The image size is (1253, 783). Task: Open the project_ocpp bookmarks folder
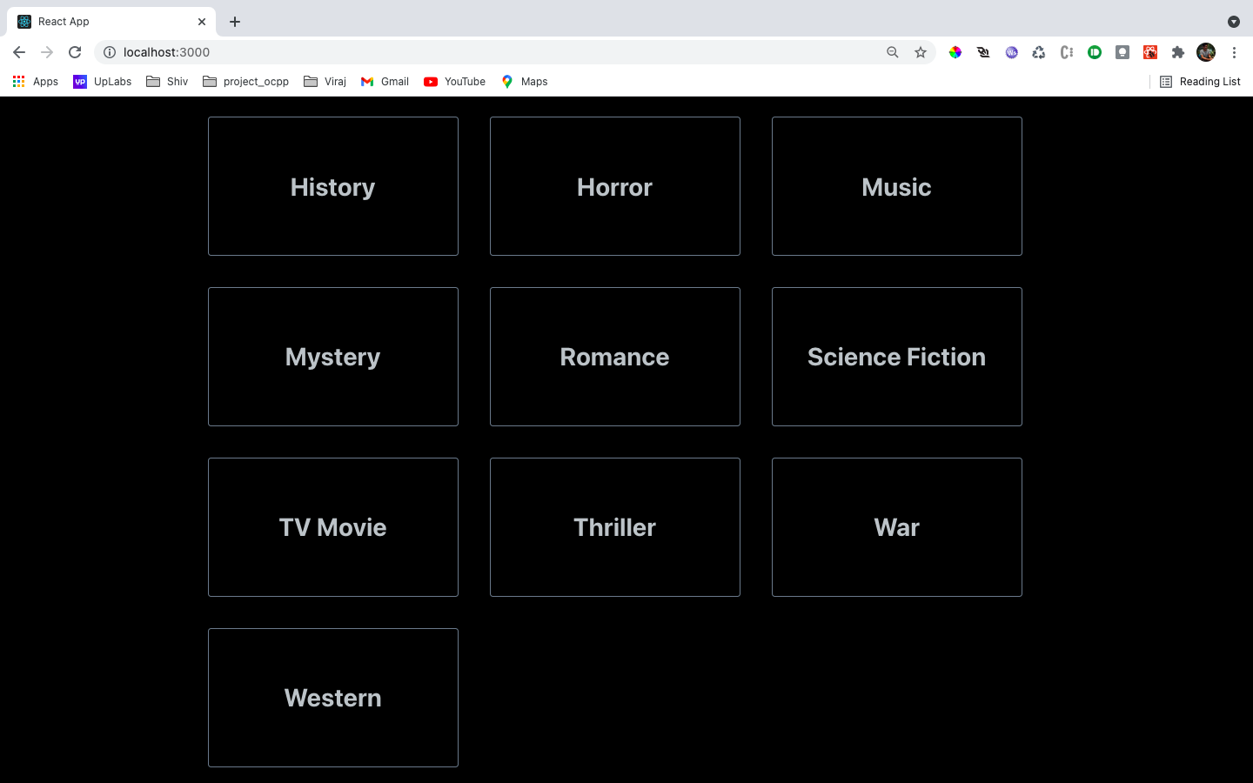point(245,81)
